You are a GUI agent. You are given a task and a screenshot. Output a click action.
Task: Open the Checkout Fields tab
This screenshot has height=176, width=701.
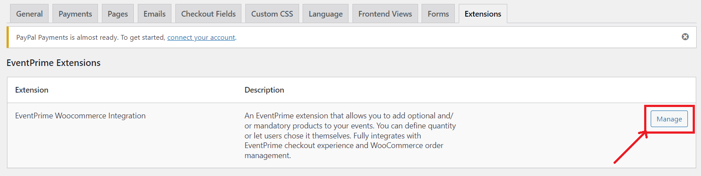(208, 14)
